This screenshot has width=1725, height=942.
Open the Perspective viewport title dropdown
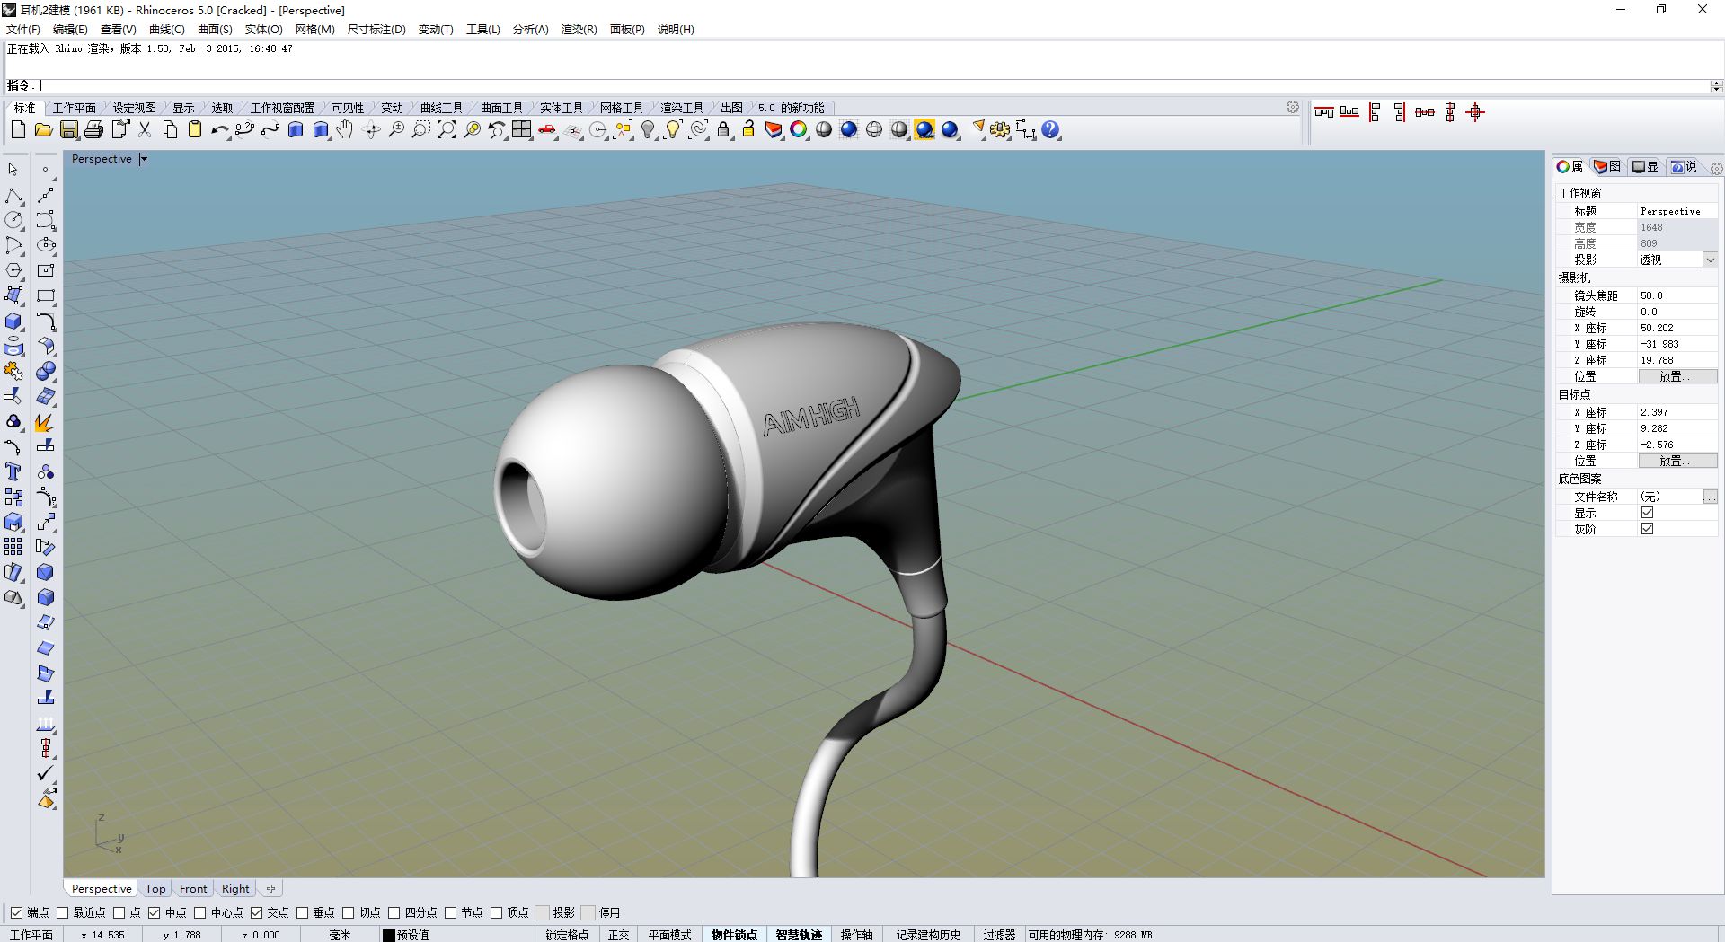144,158
